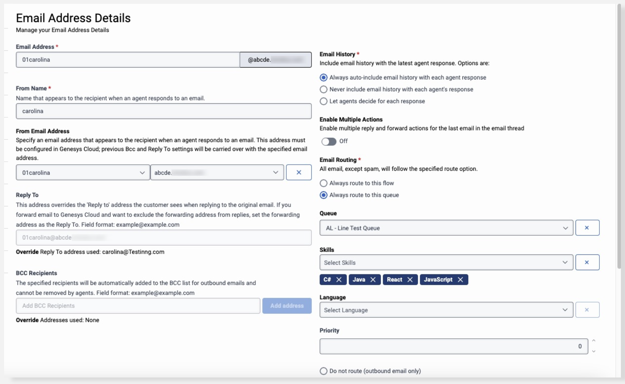Select Do not route outbound email only

pyautogui.click(x=323, y=371)
